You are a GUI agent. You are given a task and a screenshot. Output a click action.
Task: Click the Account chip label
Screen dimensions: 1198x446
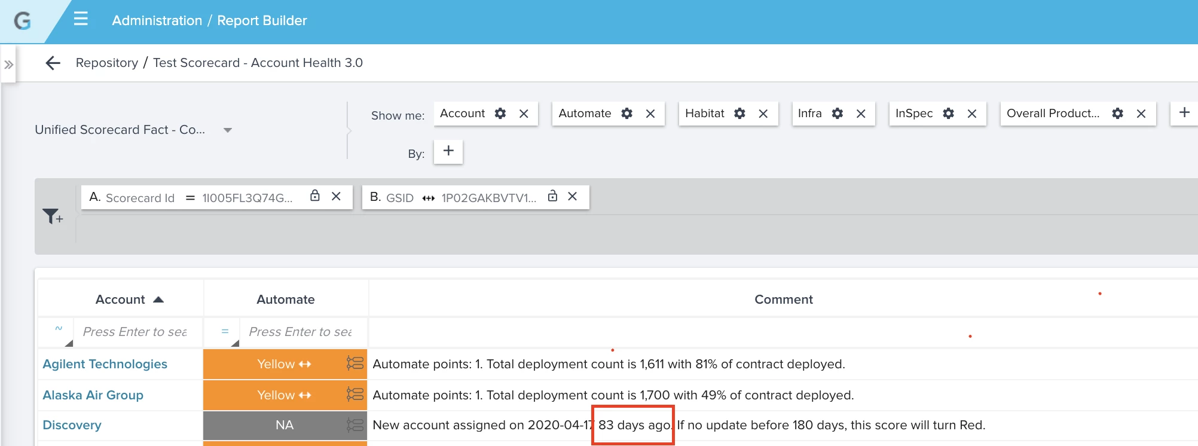(x=463, y=114)
